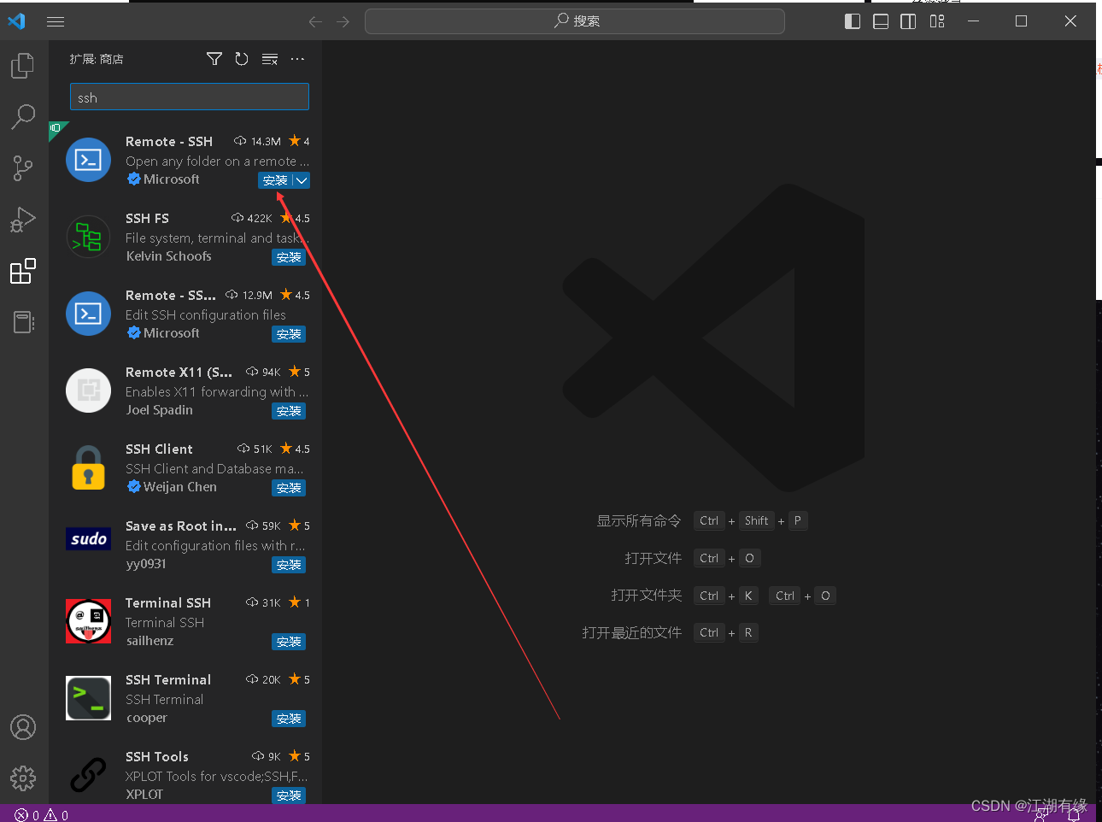Image resolution: width=1102 pixels, height=822 pixels.
Task: Go back with the left arrow
Action: [315, 21]
